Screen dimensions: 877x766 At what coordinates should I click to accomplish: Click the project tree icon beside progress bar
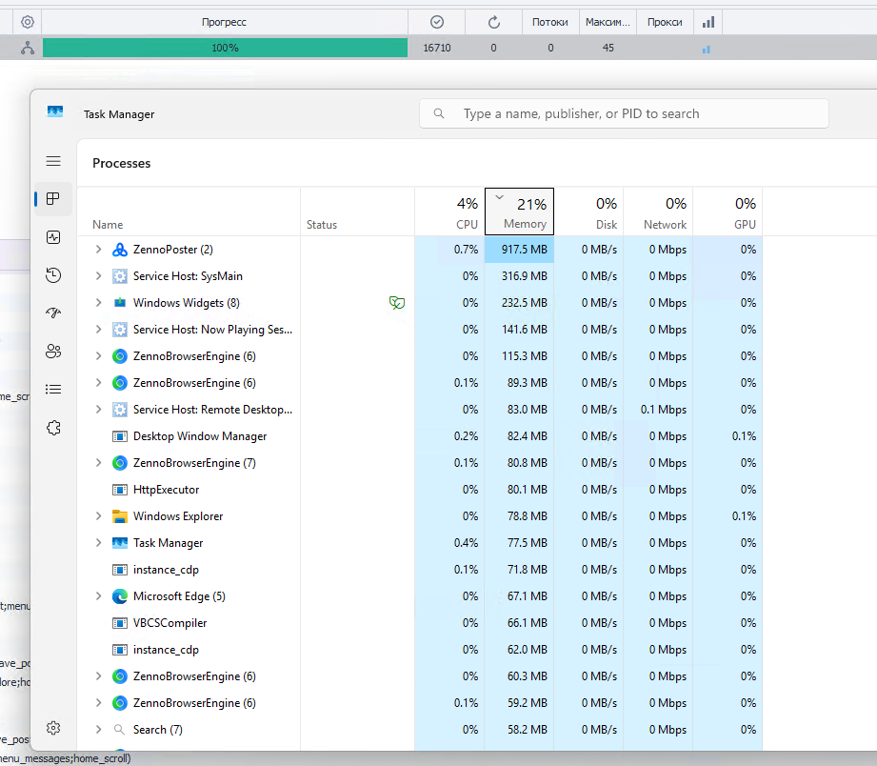point(28,49)
